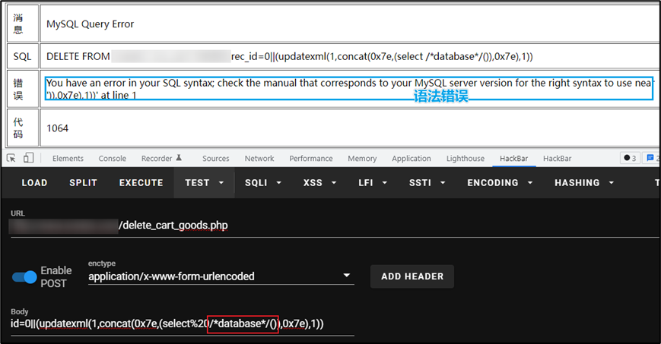661x344 pixels.
Task: Select the active underlined HackBar tab
Action: click(514, 158)
